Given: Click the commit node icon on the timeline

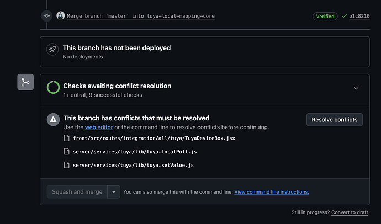Looking at the screenshot, I should coord(46,16).
